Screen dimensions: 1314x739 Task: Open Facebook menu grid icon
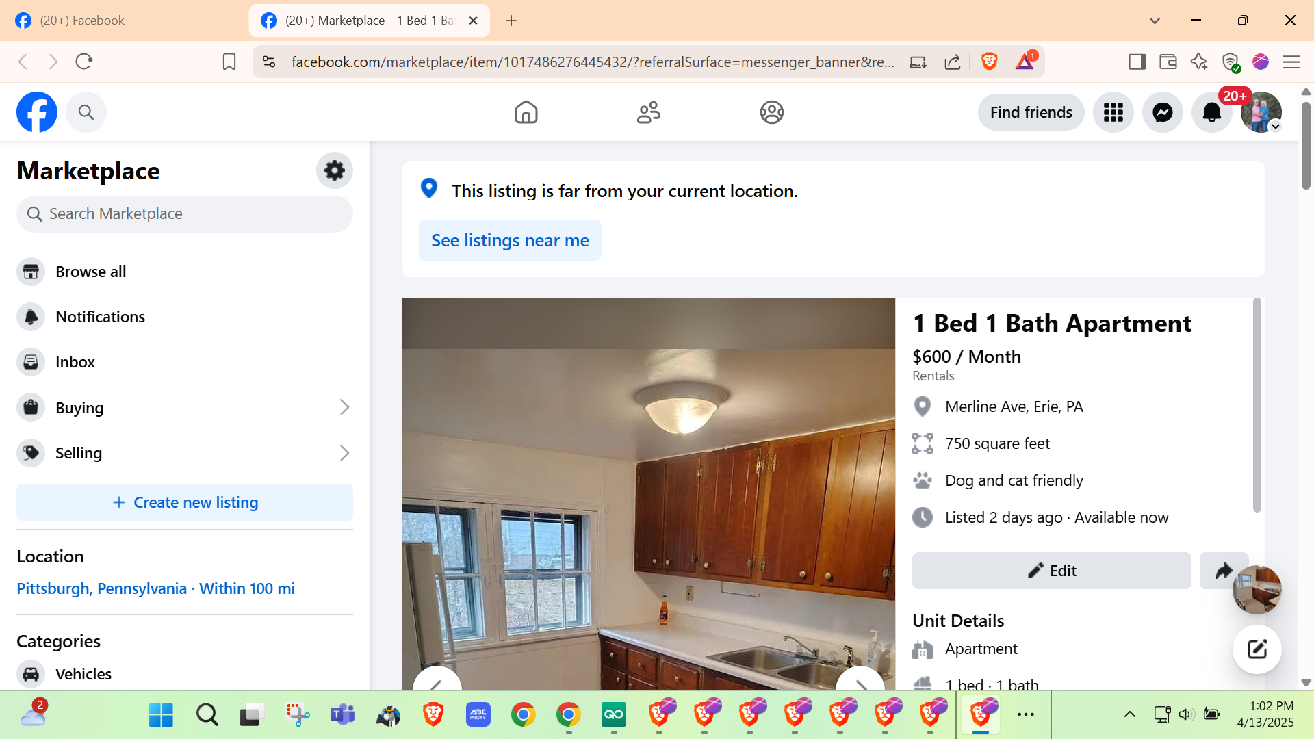click(1113, 112)
